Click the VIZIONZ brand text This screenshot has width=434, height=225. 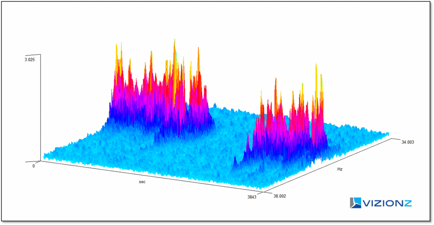387,204
